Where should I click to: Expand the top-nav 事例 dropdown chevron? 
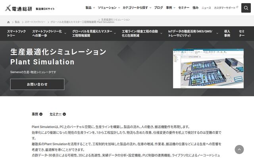pyautogui.click(x=174, y=8)
